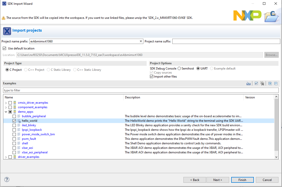
Task: Uncheck the Use default location checkbox
Action: pyautogui.click(x=4, y=48)
